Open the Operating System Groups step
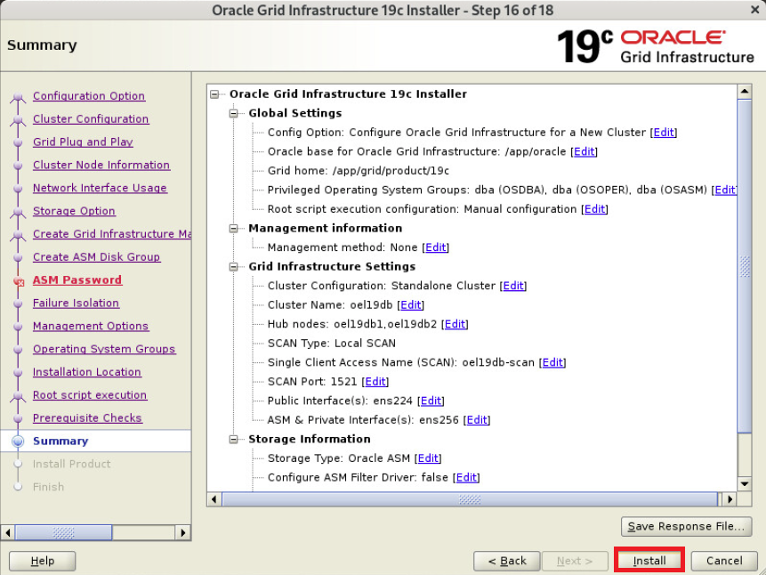 point(104,349)
